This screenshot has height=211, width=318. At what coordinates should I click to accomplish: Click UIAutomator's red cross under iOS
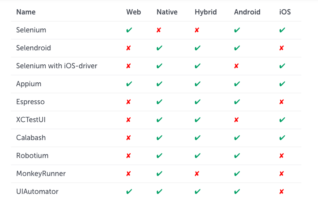(282, 192)
